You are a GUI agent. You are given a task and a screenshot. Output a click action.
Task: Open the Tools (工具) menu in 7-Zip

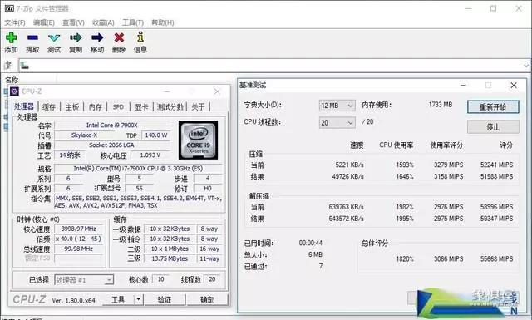pyautogui.click(x=133, y=22)
